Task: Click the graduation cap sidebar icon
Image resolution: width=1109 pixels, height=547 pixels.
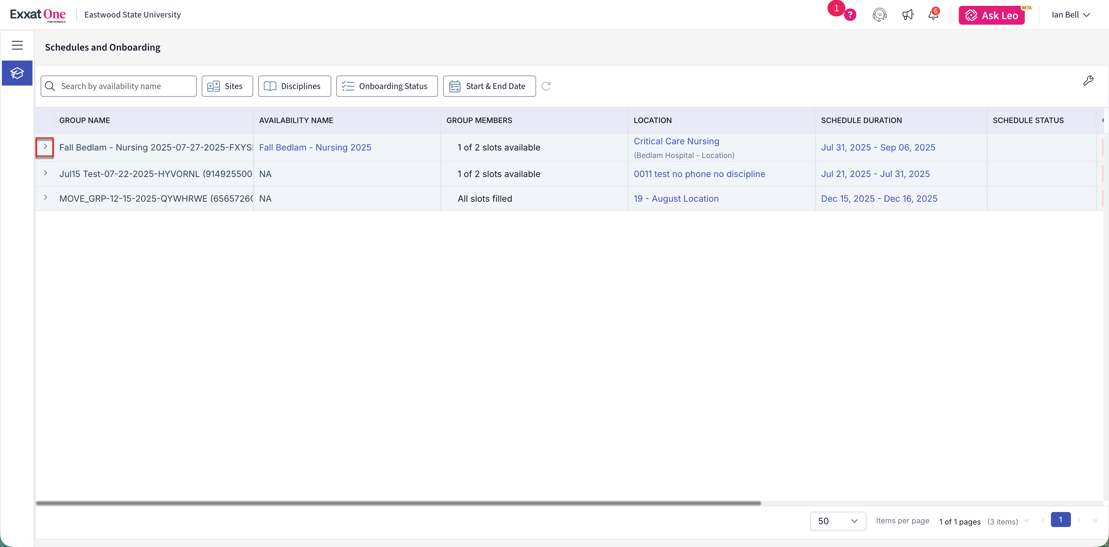Action: point(17,73)
